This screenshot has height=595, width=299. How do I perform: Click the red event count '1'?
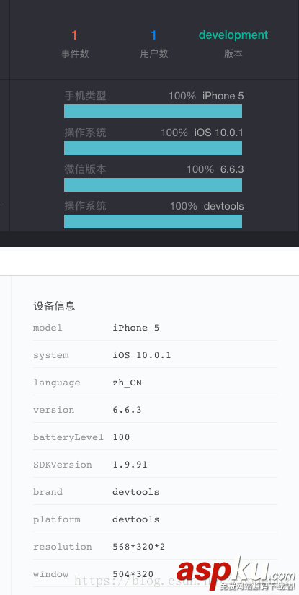[x=74, y=35]
